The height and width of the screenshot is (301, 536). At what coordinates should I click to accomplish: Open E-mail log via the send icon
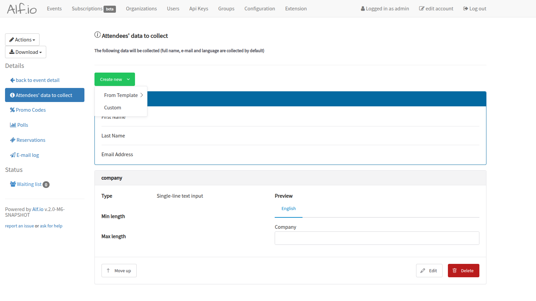(12, 155)
